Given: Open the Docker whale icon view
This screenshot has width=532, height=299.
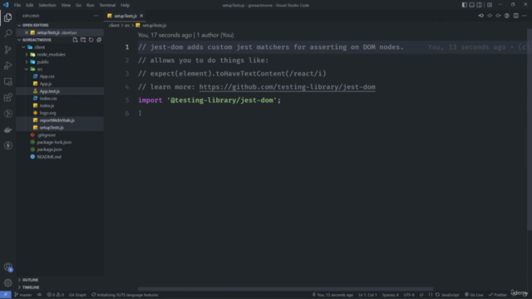Looking at the screenshot, I should click(x=7, y=130).
